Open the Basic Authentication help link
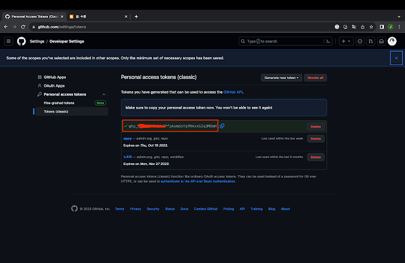The width and height of the screenshot is (405, 263). [198, 181]
